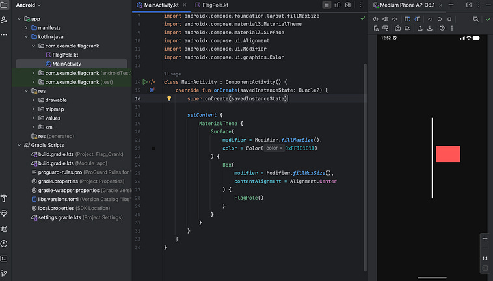The height and width of the screenshot is (281, 493).
Task: Open the Build hammer tool window
Action: tap(4, 198)
